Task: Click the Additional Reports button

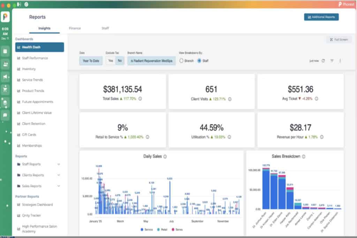Action: pyautogui.click(x=321, y=17)
